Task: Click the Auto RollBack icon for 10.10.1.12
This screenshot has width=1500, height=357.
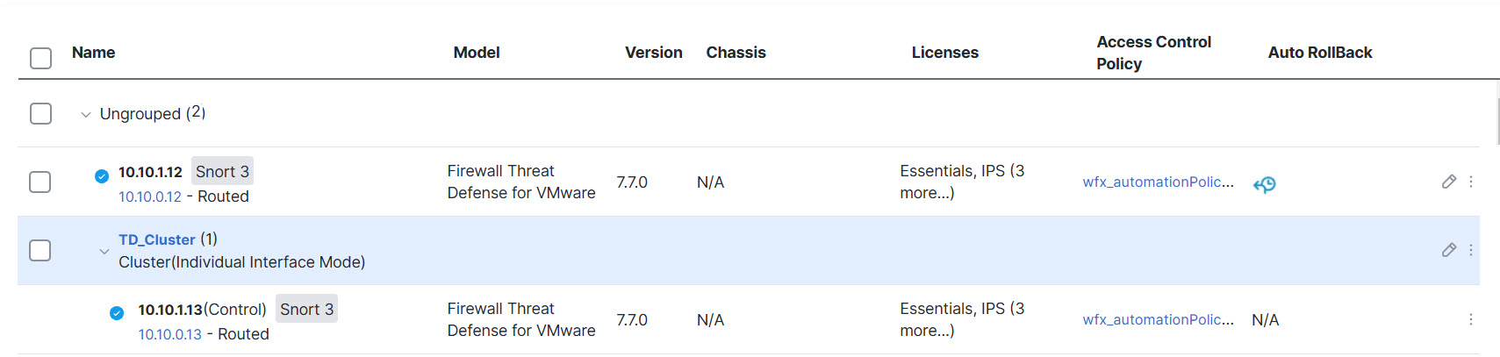Action: tap(1264, 184)
